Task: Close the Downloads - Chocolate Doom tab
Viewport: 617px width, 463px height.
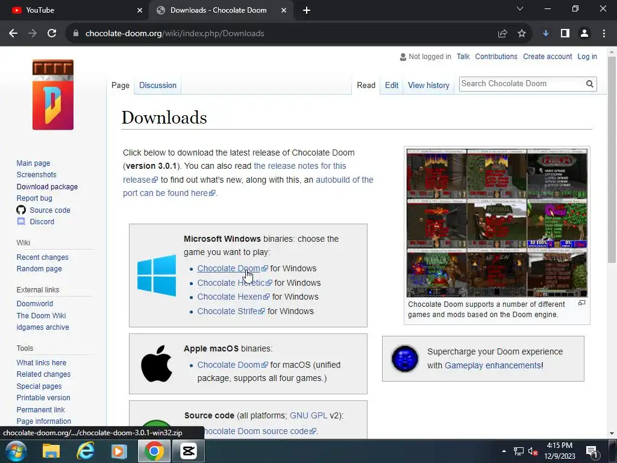Action: pos(284,10)
